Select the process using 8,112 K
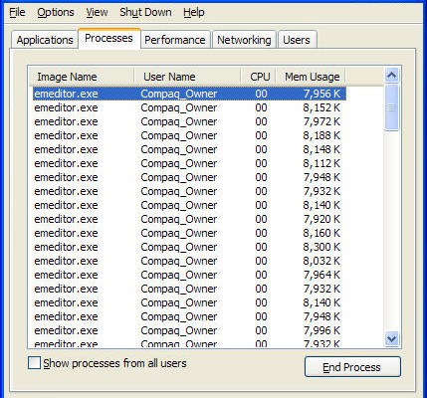 click(x=189, y=163)
